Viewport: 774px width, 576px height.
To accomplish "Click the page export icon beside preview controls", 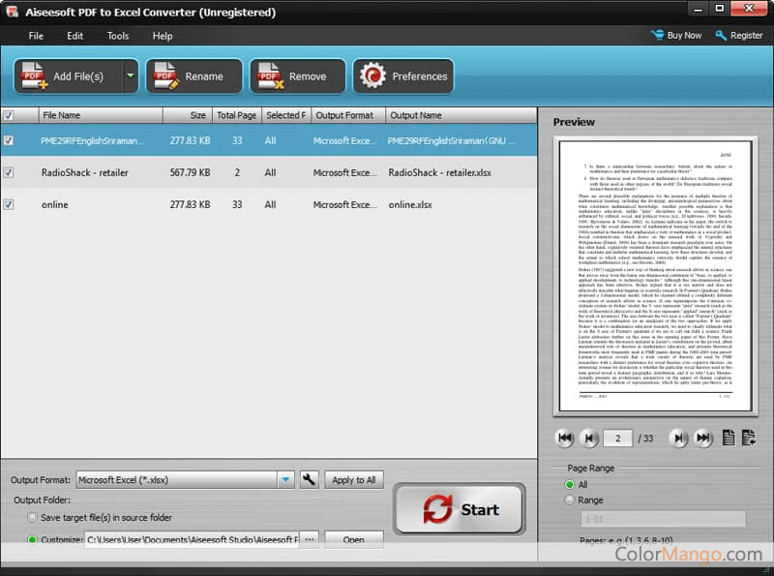I will (x=748, y=438).
